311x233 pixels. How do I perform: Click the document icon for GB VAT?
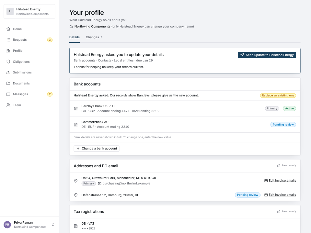click(76, 226)
